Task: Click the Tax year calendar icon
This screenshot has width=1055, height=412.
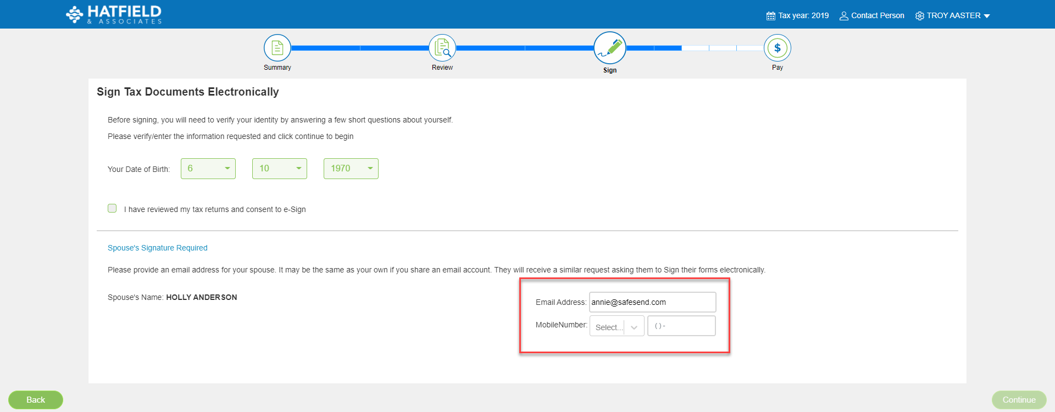Action: tap(771, 16)
